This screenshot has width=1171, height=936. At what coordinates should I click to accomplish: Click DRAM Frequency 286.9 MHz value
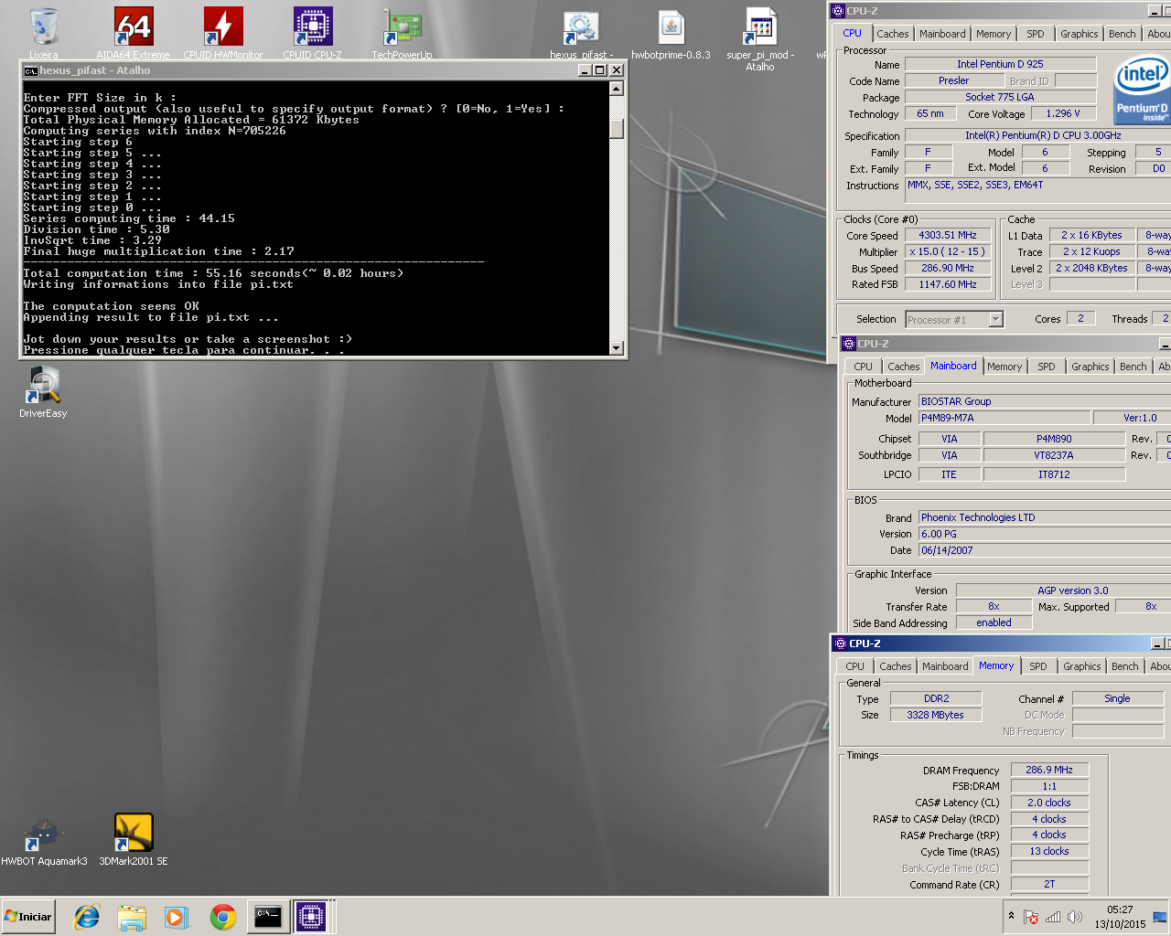tap(1049, 770)
